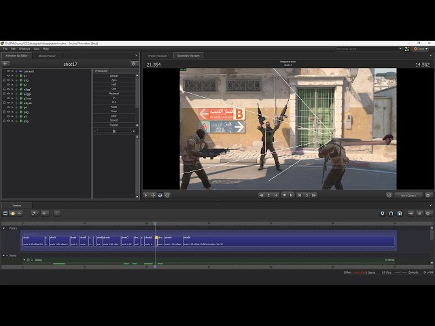Apply the Smooth procedural preset

pos(114,120)
